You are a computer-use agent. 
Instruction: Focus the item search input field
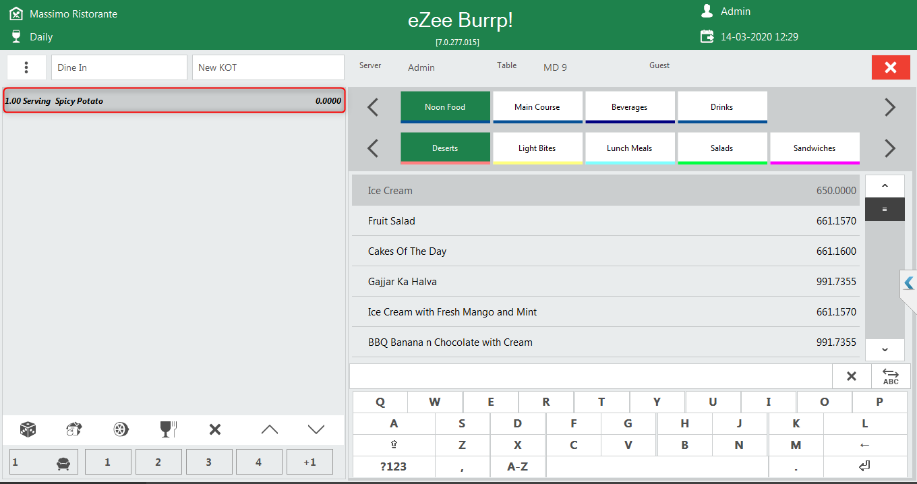click(x=591, y=376)
